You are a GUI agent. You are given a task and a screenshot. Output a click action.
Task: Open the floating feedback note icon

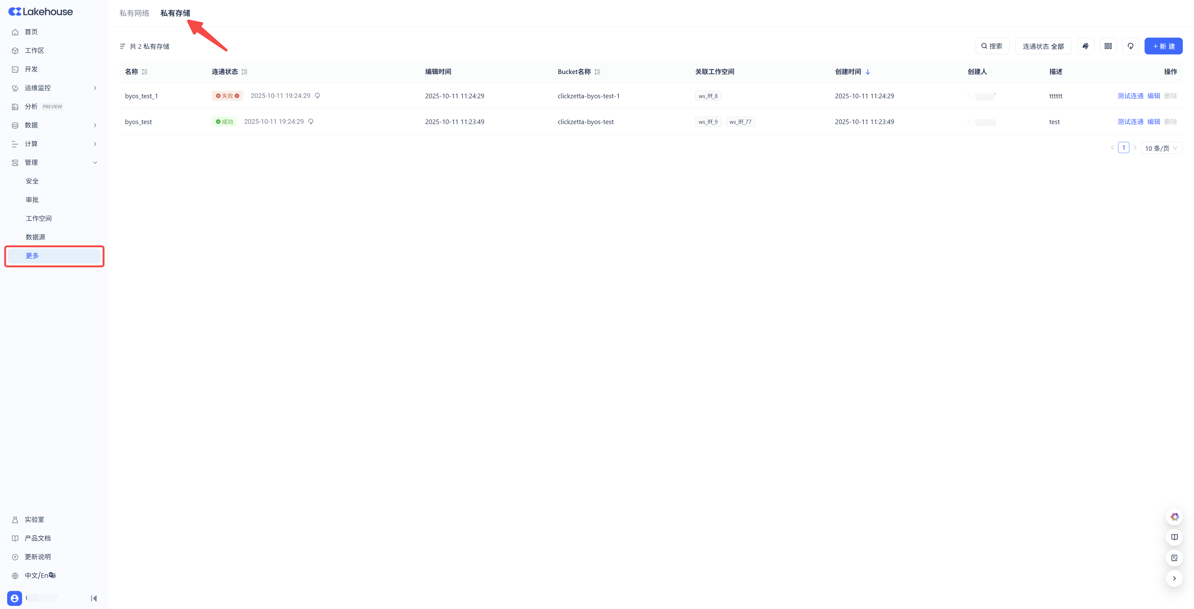point(1174,557)
